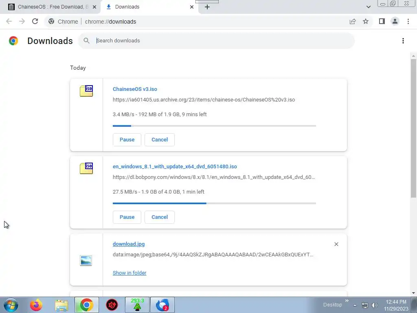Launch Firefox from the taskbar
This screenshot has height=313, width=417.
coord(36,305)
